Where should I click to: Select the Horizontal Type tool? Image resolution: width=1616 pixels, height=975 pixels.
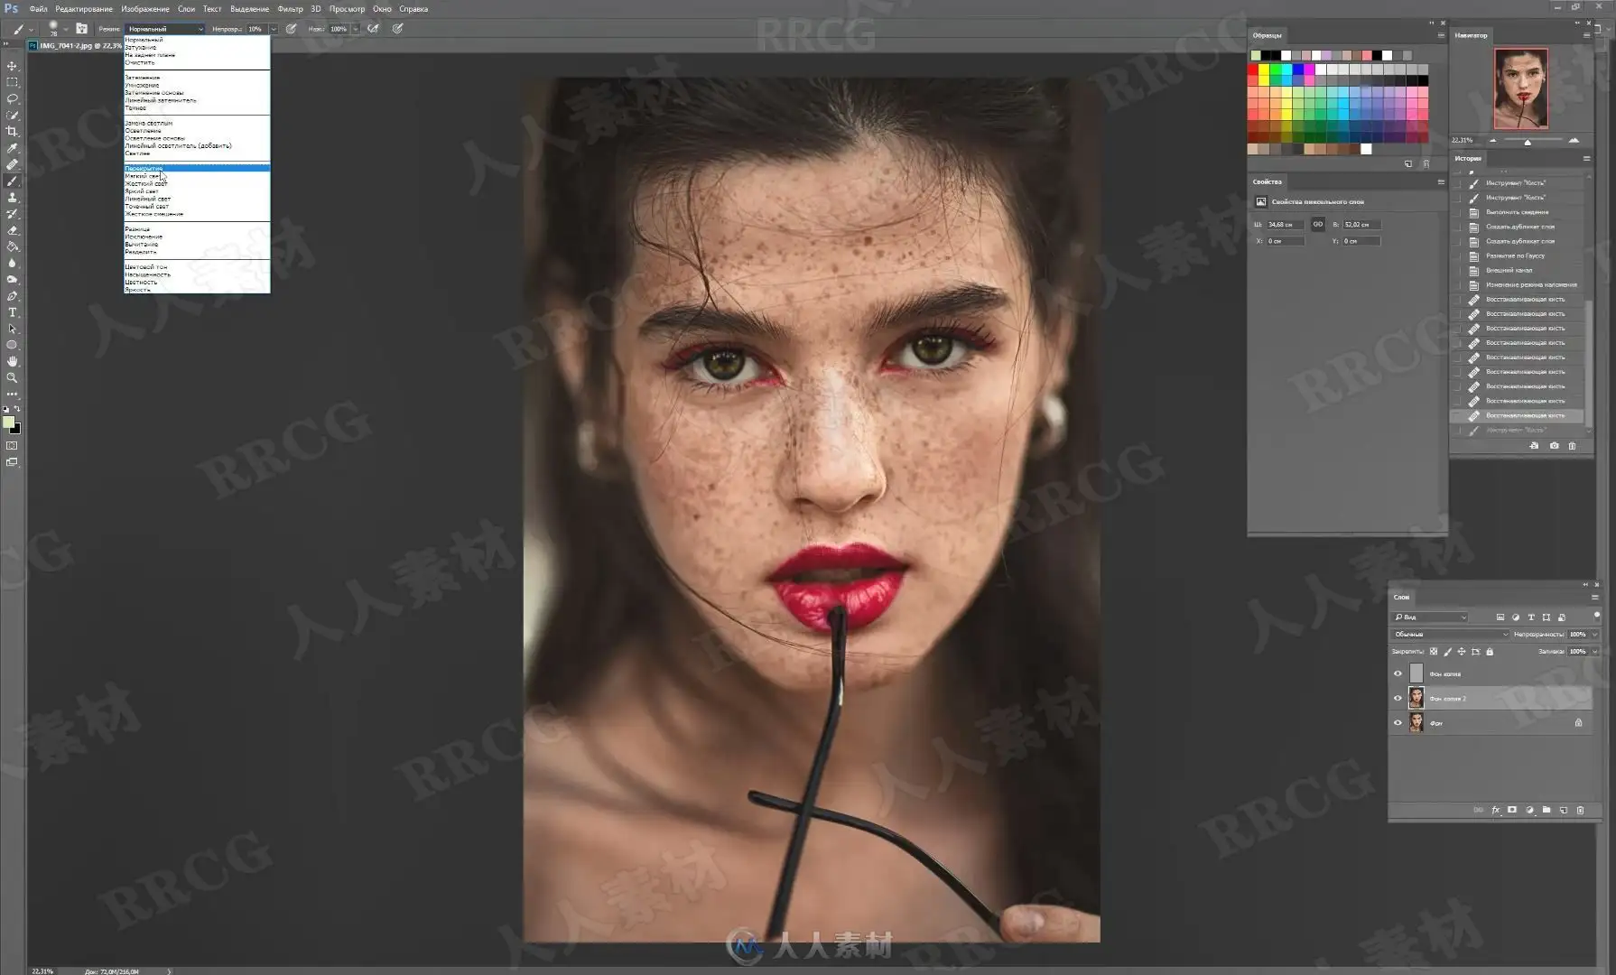click(12, 312)
